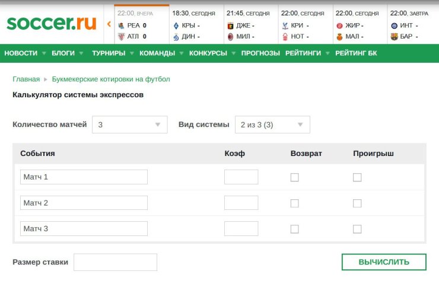Open the Вид системы dropdown
Viewport: 439px width, 287px height.
272,125
